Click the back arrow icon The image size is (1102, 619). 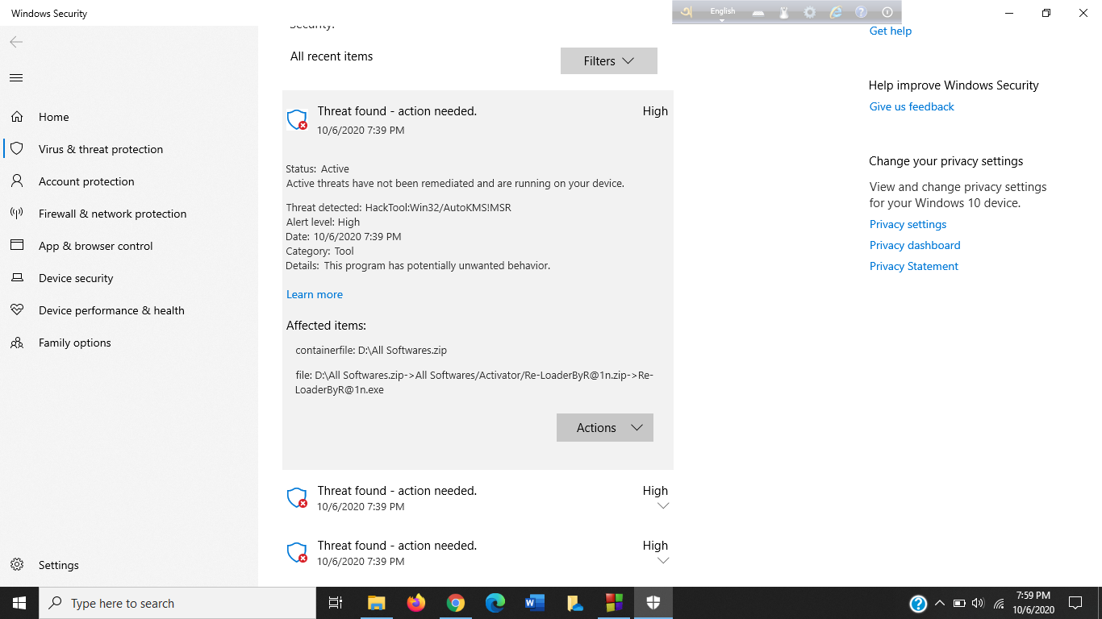16,42
